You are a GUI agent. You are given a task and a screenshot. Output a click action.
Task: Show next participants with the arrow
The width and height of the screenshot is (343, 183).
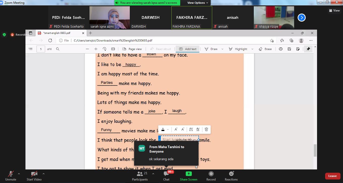[x=301, y=18]
